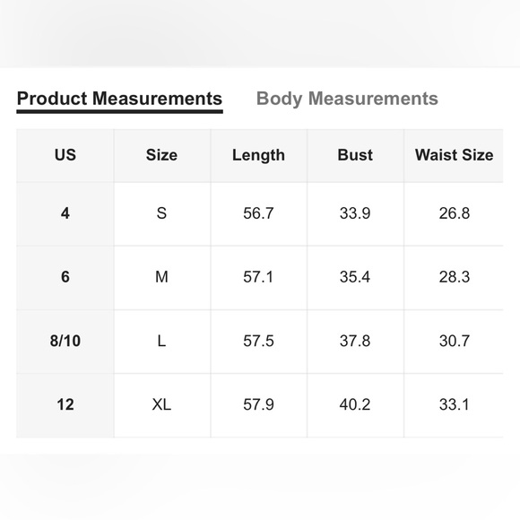520x520 pixels.
Task: Click the 33.1 waist value
Action: (454, 404)
